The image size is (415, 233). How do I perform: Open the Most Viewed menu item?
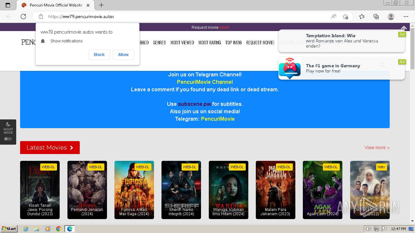coord(182,43)
